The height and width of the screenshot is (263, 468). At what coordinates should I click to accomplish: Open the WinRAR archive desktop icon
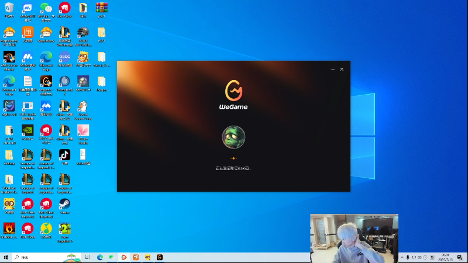pos(102,8)
